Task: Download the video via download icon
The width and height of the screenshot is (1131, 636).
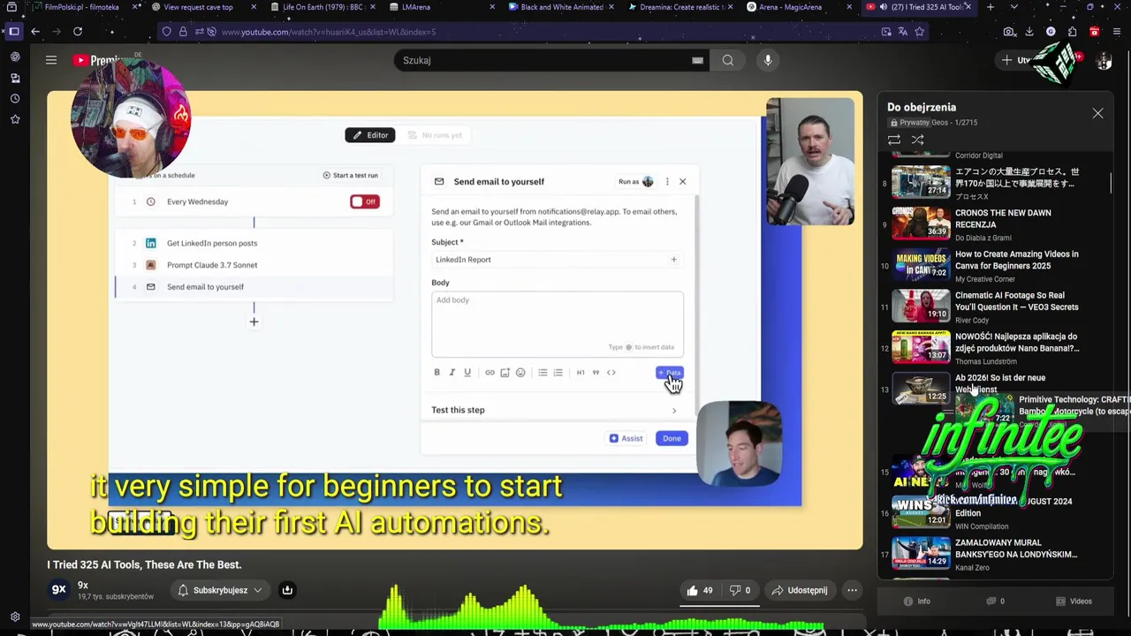Action: [x=287, y=590]
